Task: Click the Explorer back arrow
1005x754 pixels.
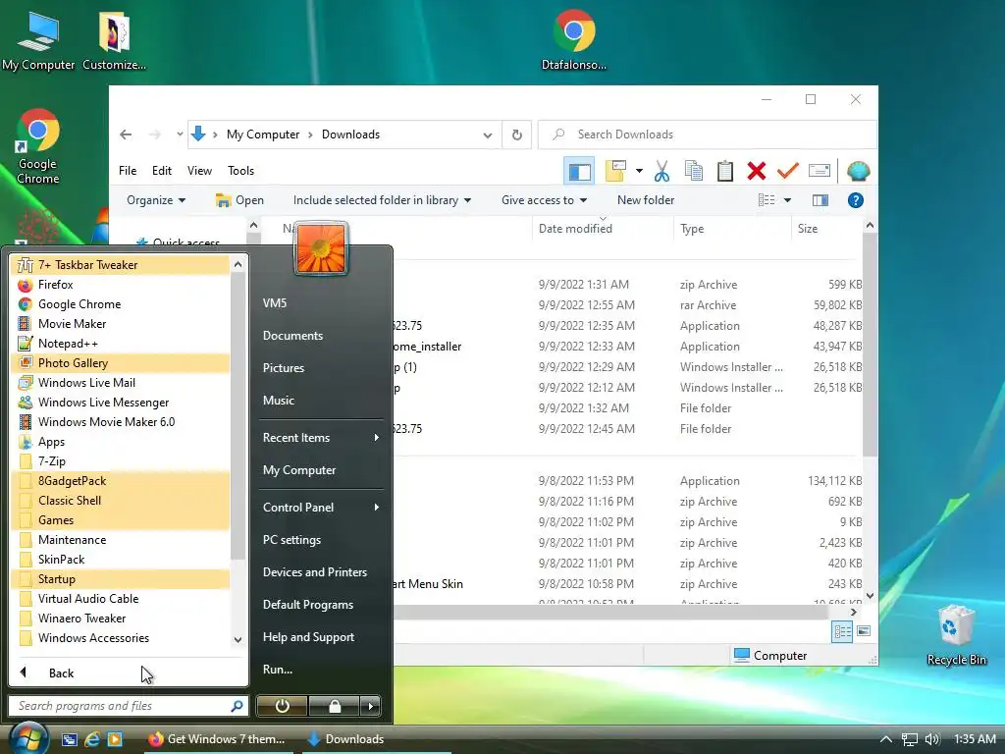Action: [126, 135]
